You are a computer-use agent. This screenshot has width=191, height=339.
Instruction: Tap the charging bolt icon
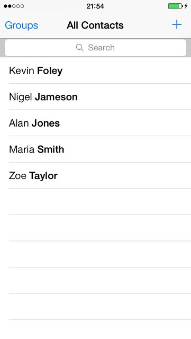(186, 6)
